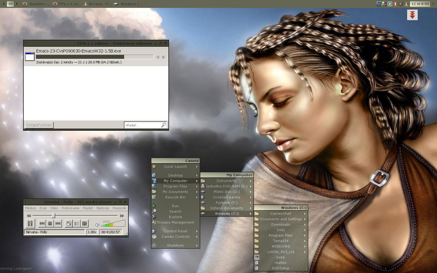The image size is (437, 273).
Task: Open the Video menu in VLC
Action: (54, 208)
